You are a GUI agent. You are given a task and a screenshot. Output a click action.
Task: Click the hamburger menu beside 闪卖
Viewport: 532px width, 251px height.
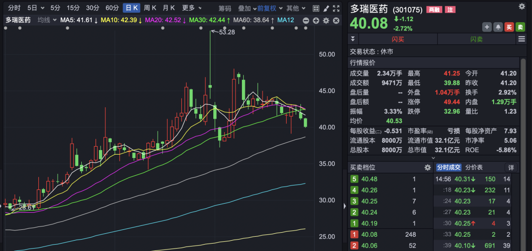(521, 39)
